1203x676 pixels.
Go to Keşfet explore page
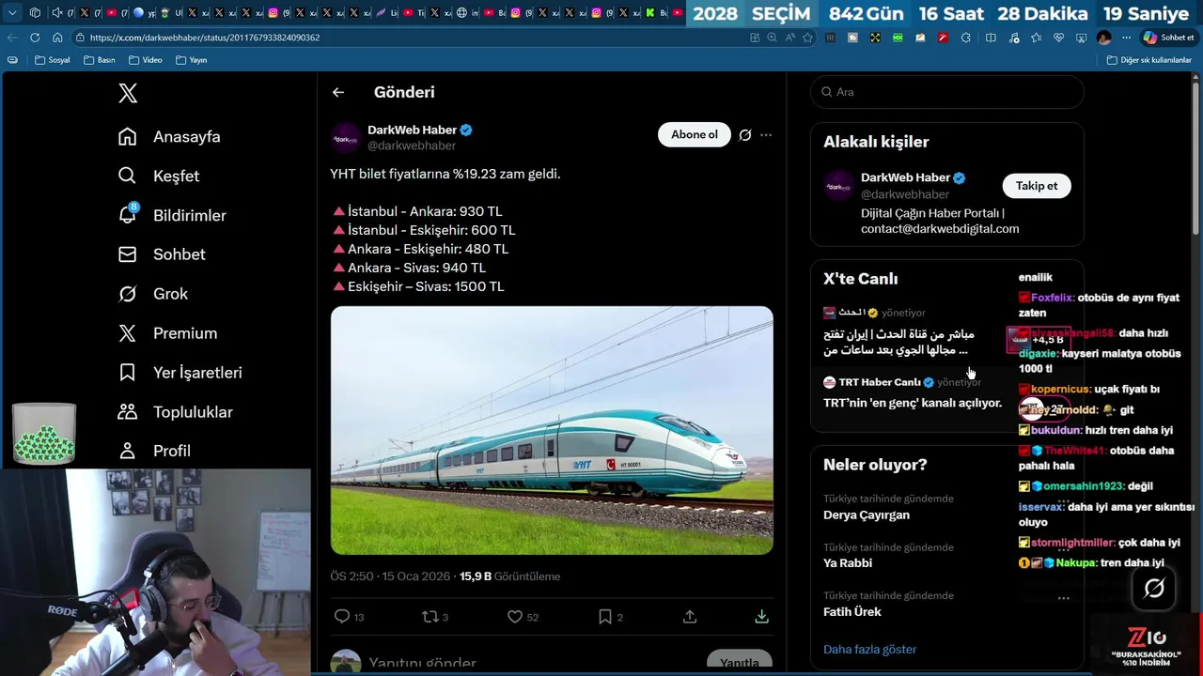[x=159, y=177]
